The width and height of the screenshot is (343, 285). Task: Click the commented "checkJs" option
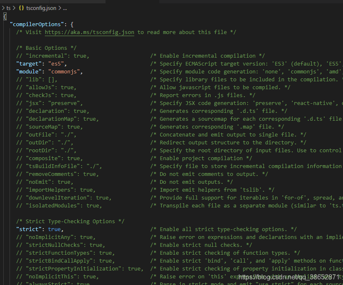46,95
